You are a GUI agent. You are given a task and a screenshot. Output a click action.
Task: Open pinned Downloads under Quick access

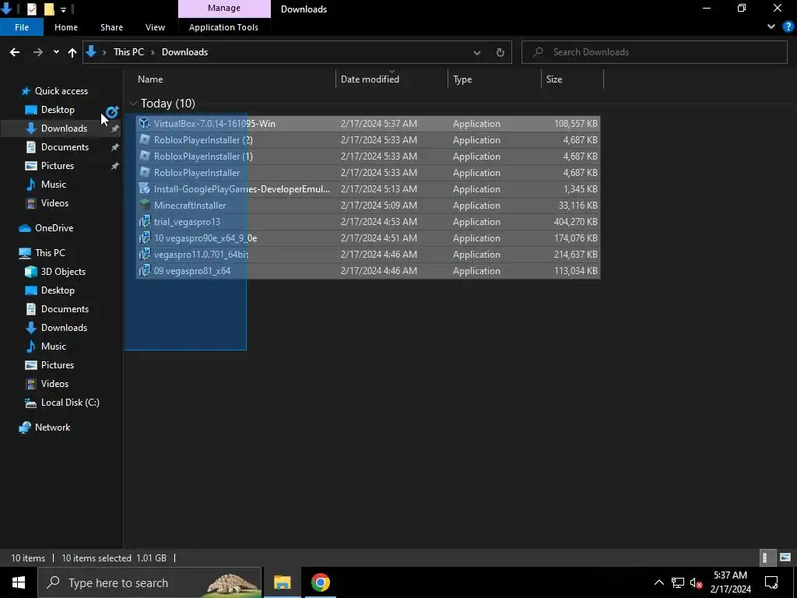pos(64,128)
